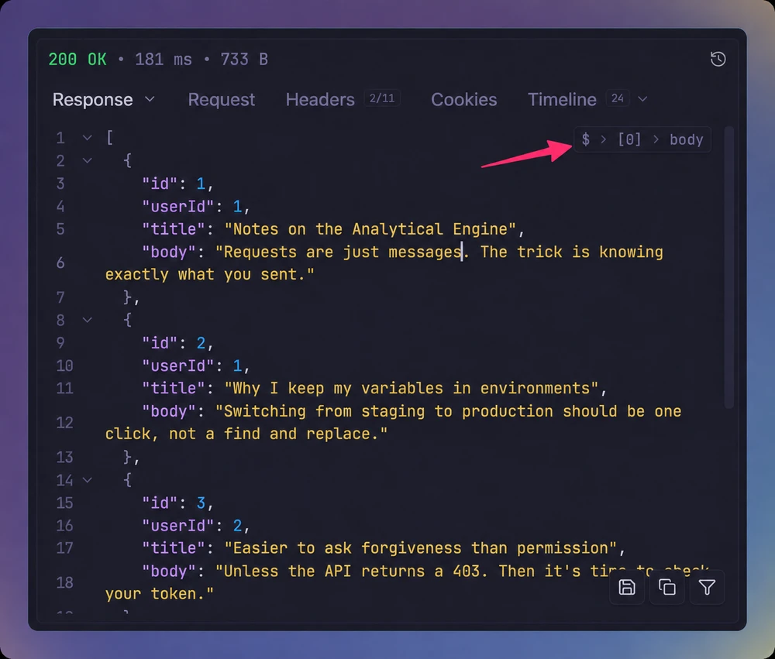
Task: Collapse the object at line 14
Action: click(x=87, y=479)
